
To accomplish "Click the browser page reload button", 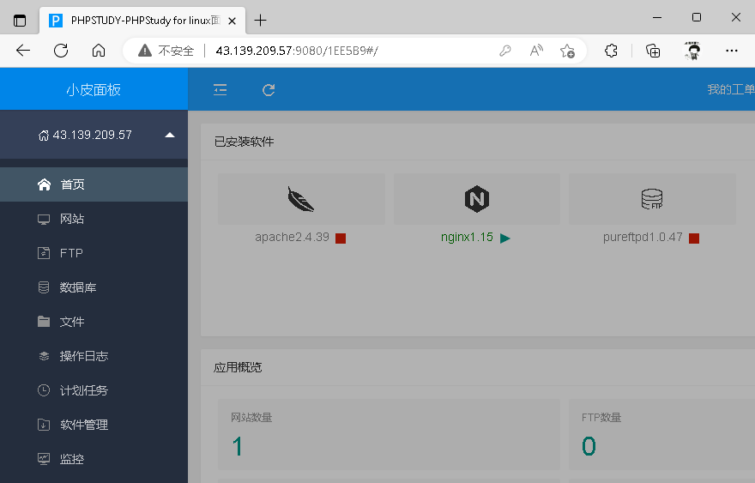I will pos(61,51).
